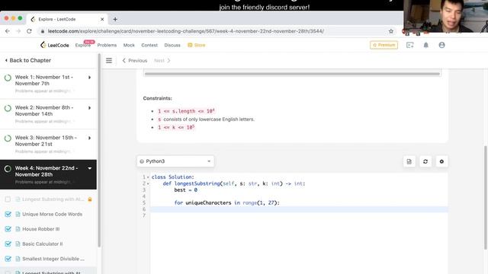Viewport: 488px width, 274px height.
Task: Open the Store menu item
Action: tap(197, 45)
